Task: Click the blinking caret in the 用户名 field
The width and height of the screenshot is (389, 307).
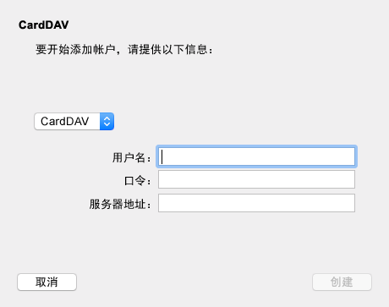Action: [x=162, y=156]
